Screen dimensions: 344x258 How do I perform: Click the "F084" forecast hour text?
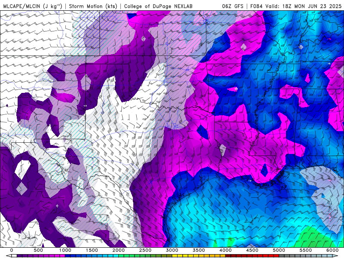pyautogui.click(x=256, y=6)
